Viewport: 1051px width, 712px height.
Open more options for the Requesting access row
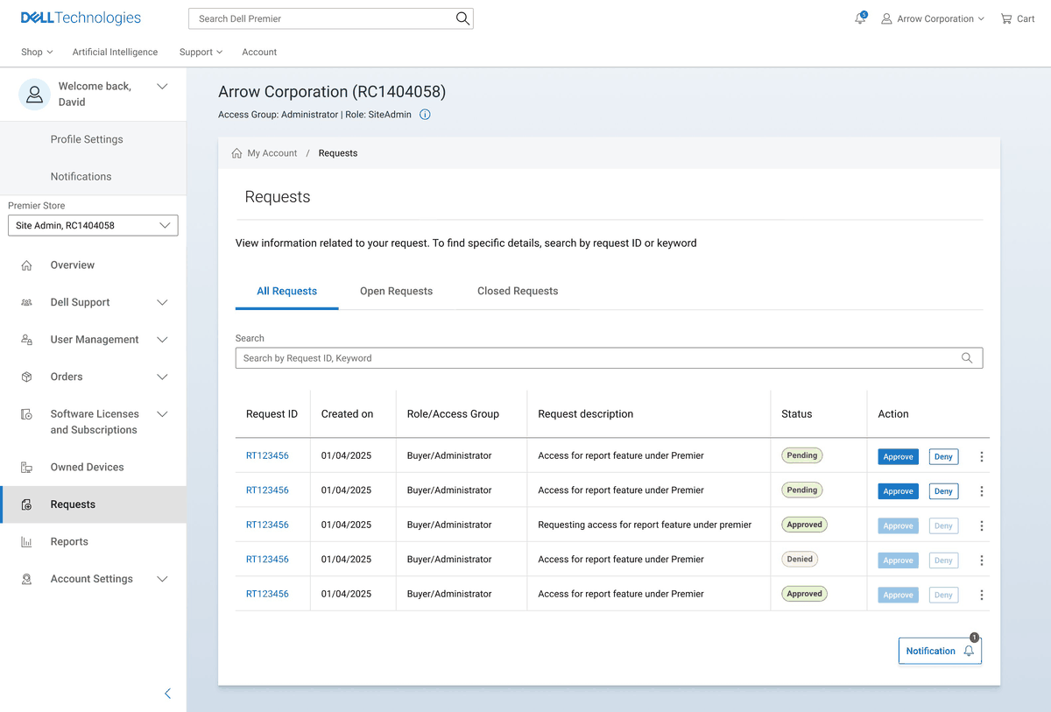982,525
